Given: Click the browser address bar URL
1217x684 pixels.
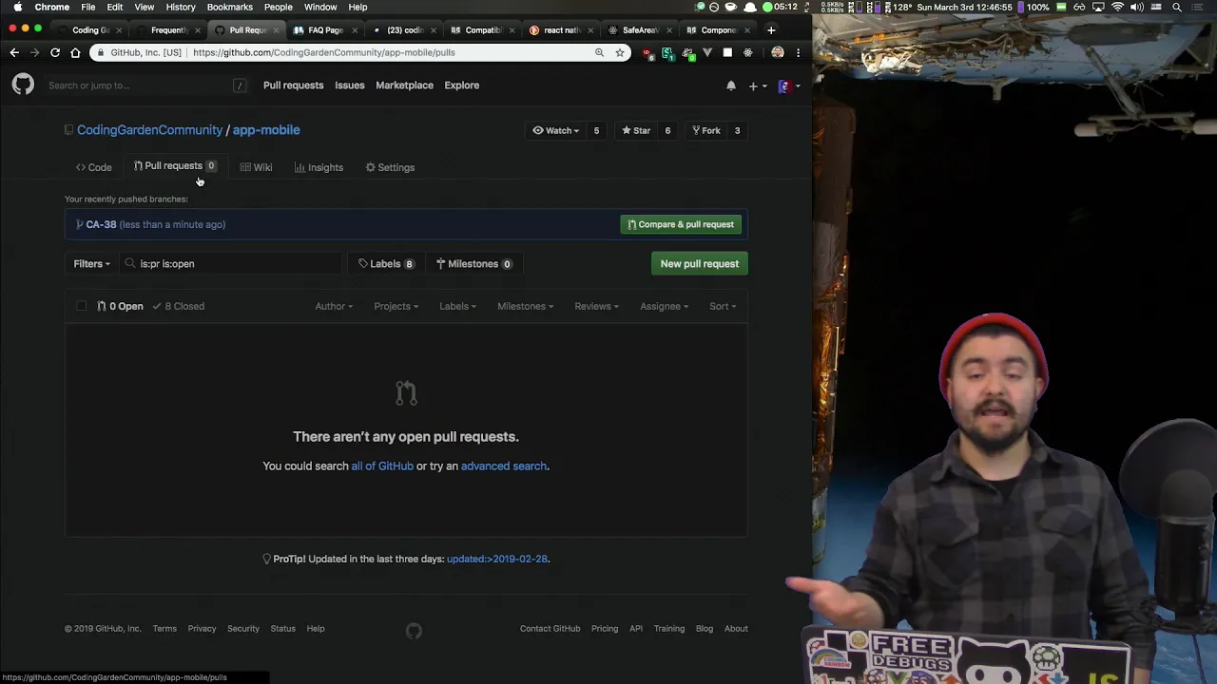Looking at the screenshot, I should point(324,52).
